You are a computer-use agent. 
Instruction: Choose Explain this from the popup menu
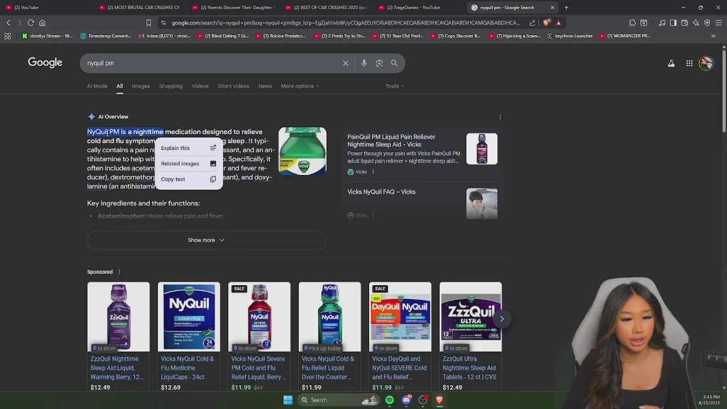tap(189, 148)
